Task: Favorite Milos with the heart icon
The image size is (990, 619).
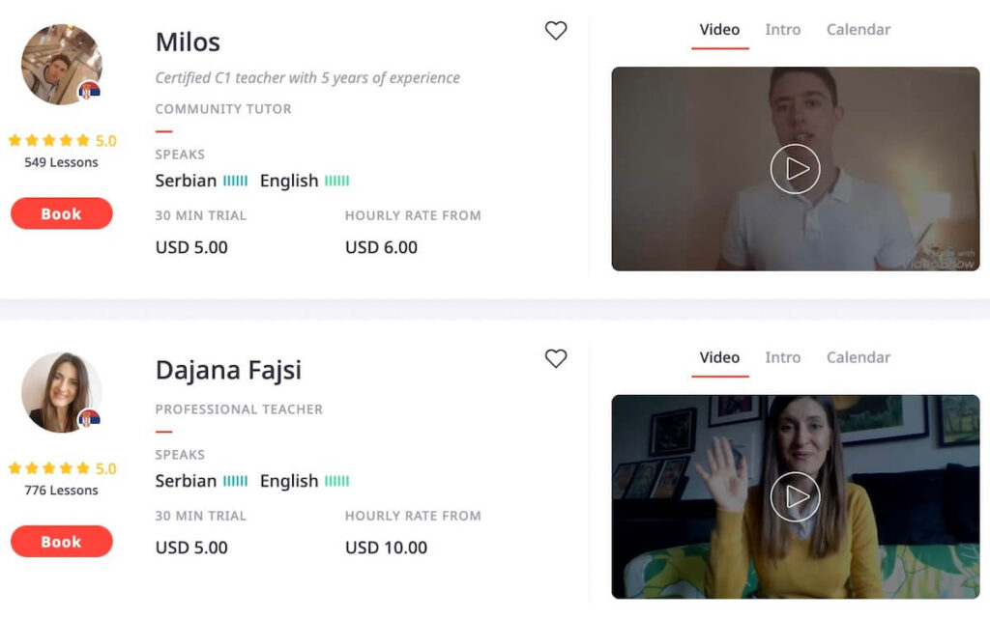Action: 556,30
